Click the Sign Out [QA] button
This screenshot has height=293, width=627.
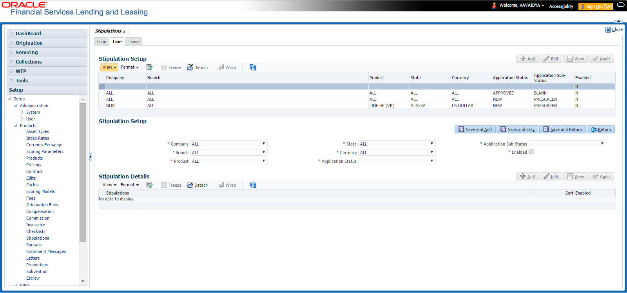(x=596, y=6)
